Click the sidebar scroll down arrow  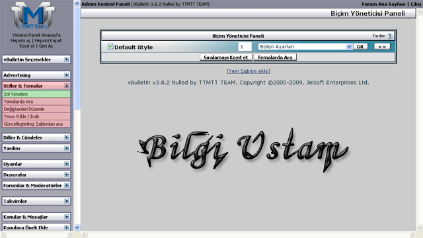pyautogui.click(x=77, y=227)
